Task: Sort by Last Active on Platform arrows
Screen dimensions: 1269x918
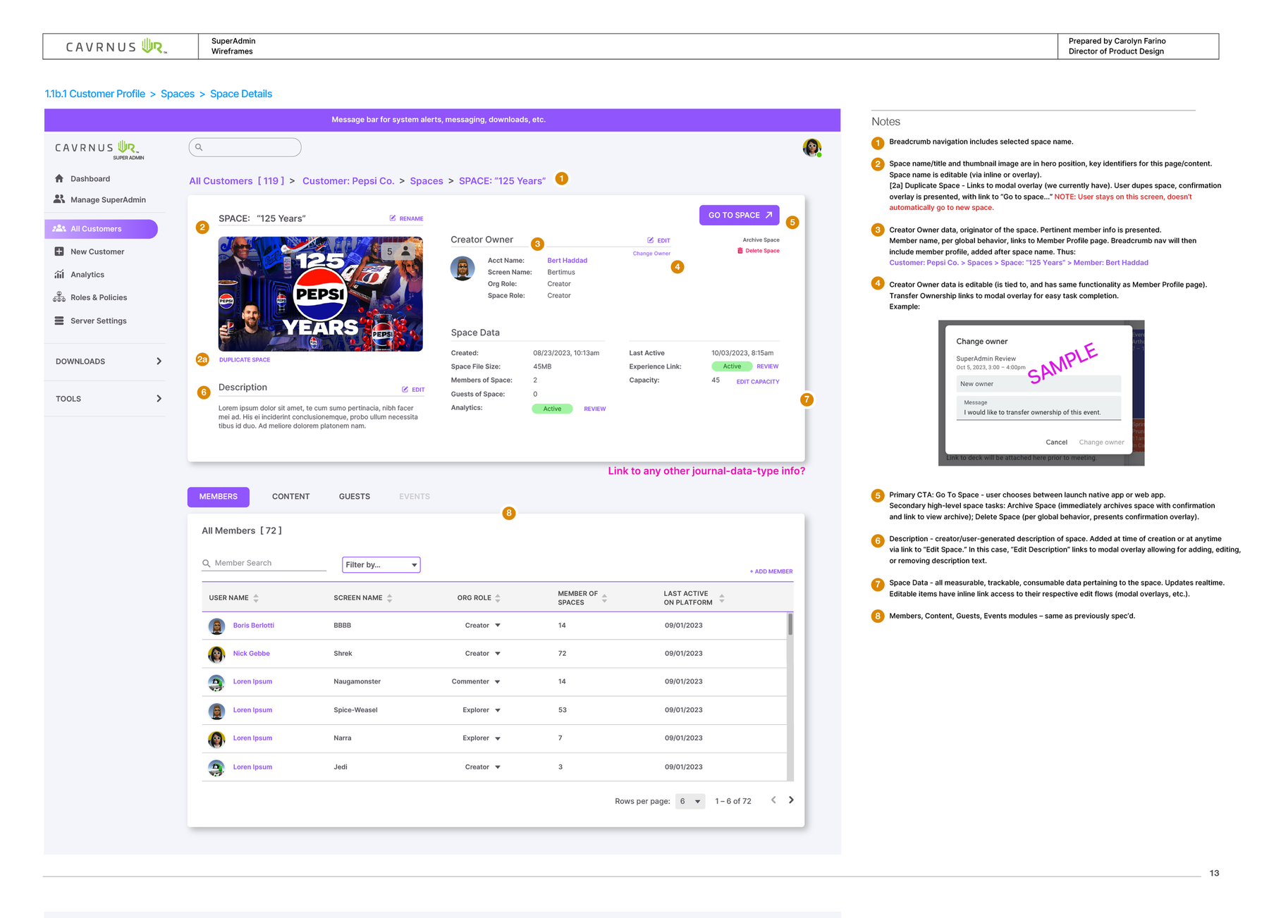Action: (722, 598)
